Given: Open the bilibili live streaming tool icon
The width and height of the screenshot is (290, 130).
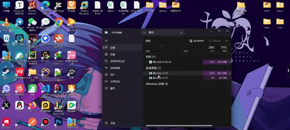Looking at the screenshot, I should 71,55.
